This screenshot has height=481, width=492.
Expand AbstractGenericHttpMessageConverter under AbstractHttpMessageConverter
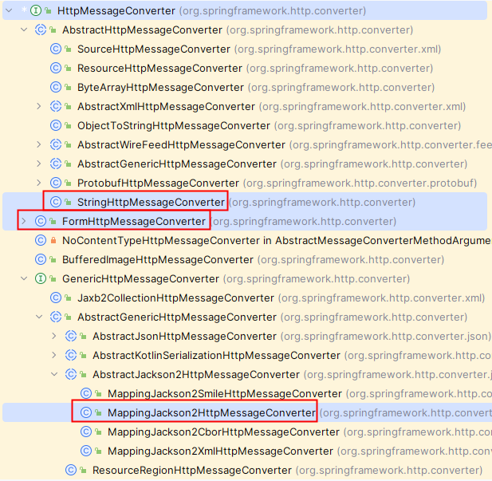(x=39, y=164)
